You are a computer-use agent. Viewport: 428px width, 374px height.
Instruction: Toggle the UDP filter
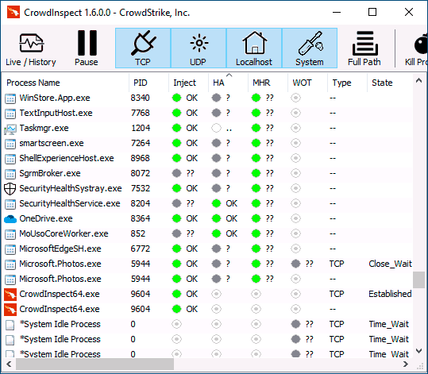coord(199,48)
